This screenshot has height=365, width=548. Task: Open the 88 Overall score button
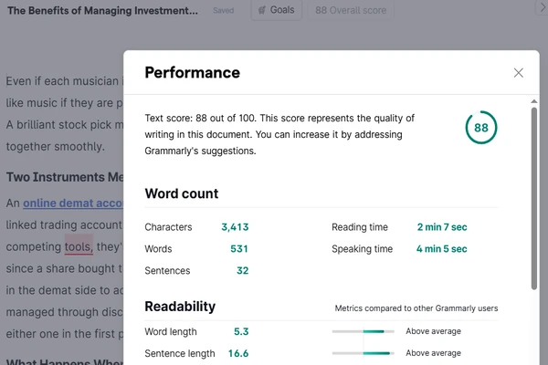351,10
